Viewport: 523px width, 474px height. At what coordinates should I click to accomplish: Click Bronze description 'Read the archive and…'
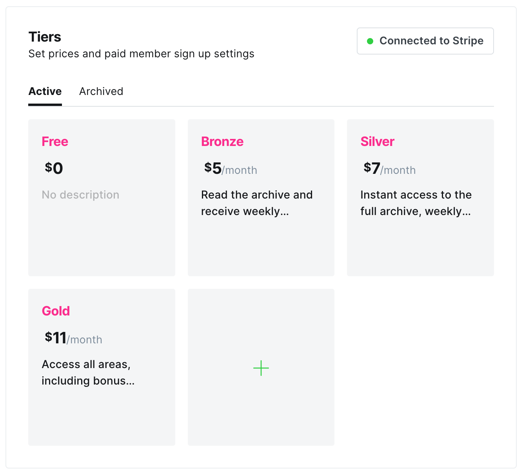click(x=257, y=203)
